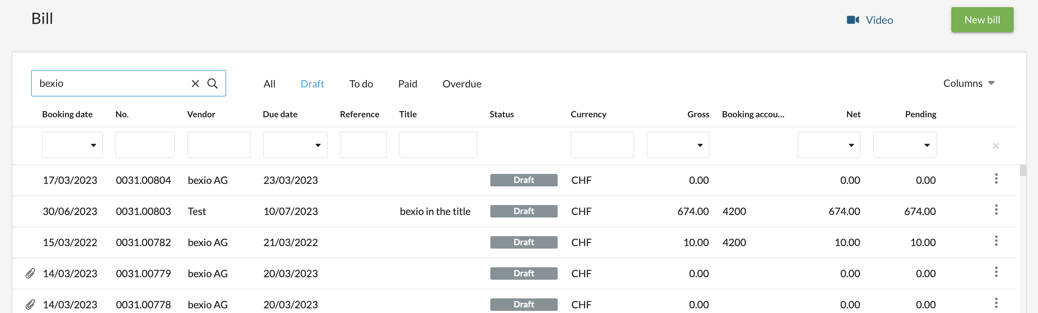The height and width of the screenshot is (313, 1038).
Task: Click the magnifying glass search icon
Action: coord(212,83)
